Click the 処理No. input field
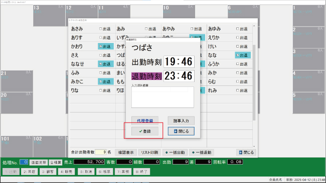The width and height of the screenshot is (326, 183). coord(24,162)
